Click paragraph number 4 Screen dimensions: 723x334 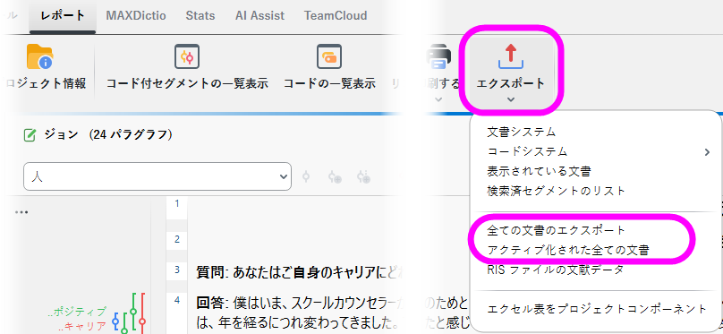pos(177,301)
